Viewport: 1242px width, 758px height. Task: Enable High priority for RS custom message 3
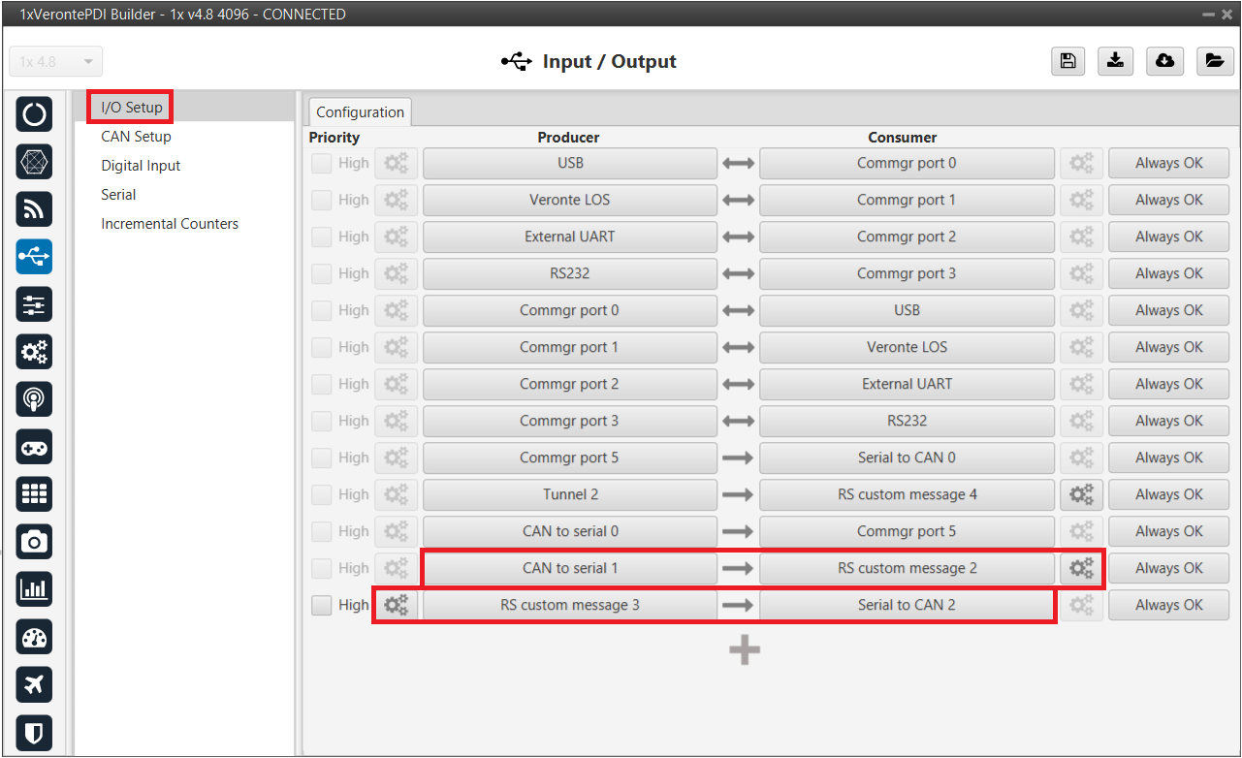pyautogui.click(x=321, y=606)
